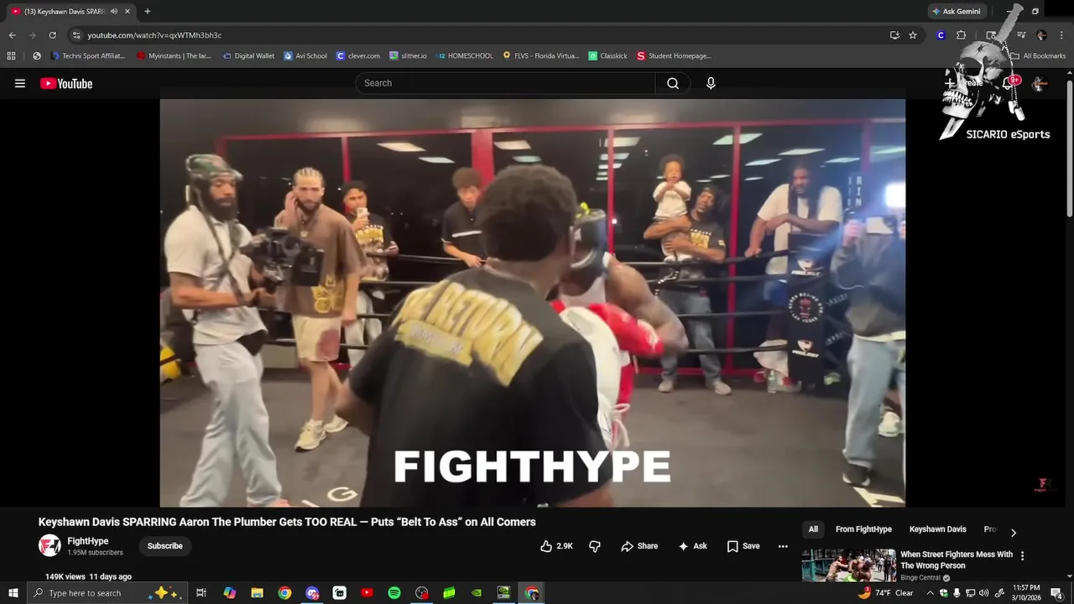Open the Avi School bookmark

tap(305, 56)
